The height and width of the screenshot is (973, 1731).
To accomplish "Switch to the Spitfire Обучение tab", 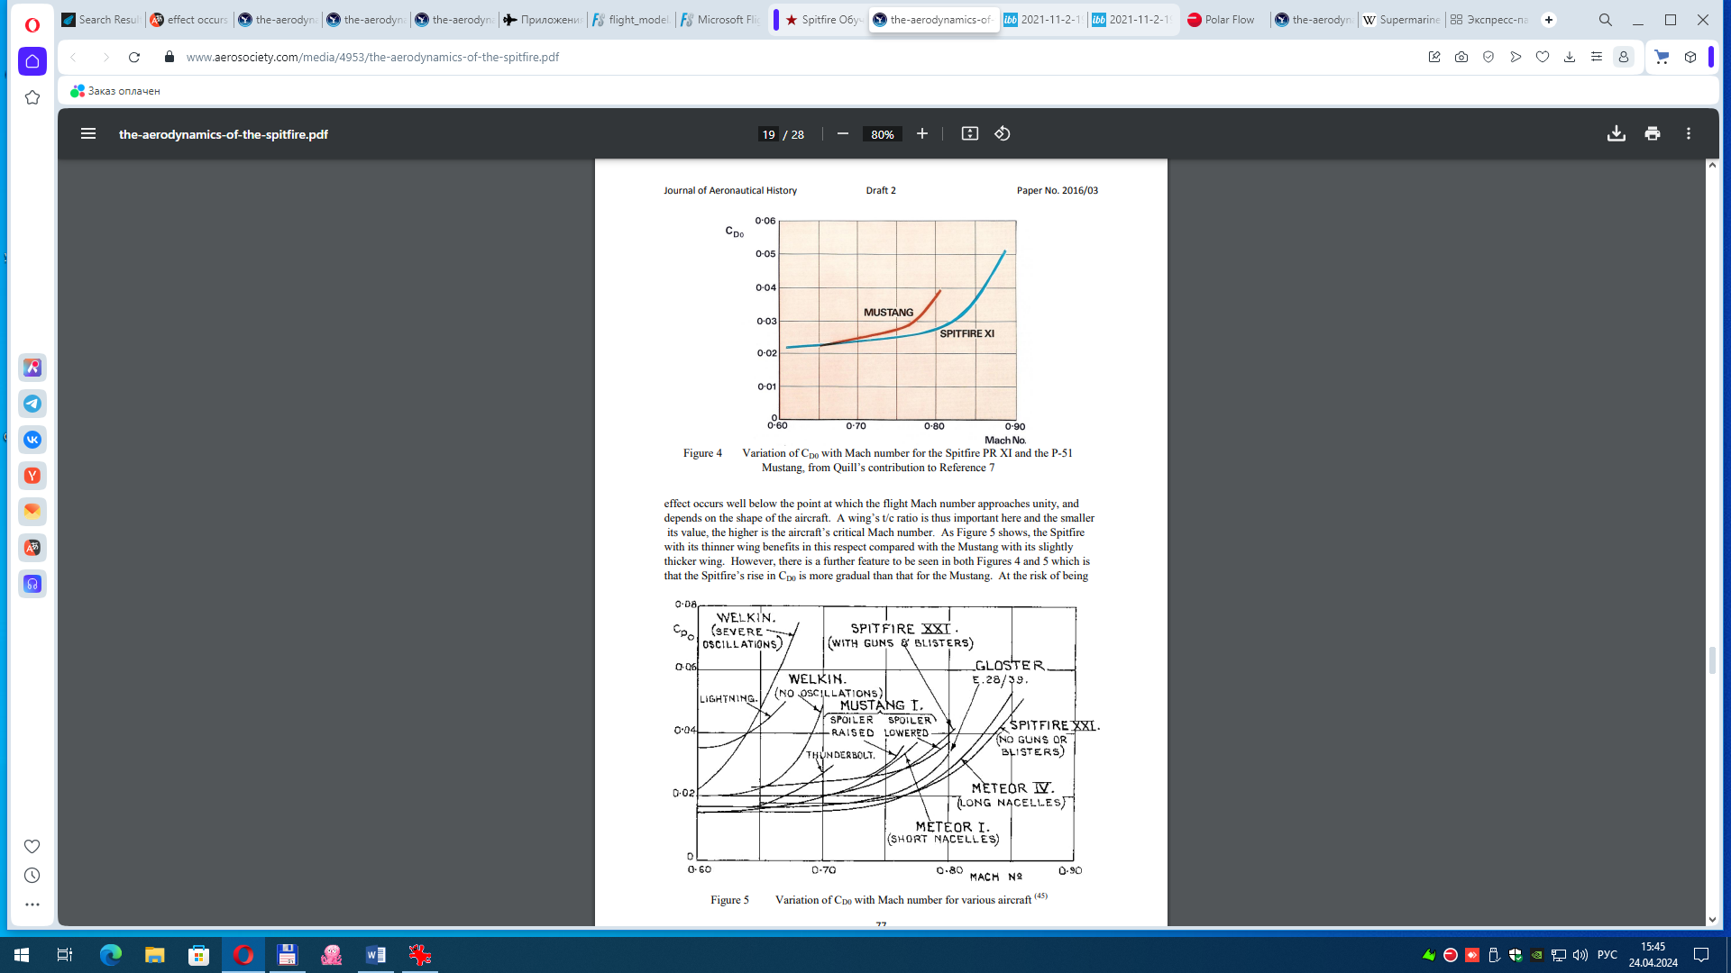I will coord(822,20).
